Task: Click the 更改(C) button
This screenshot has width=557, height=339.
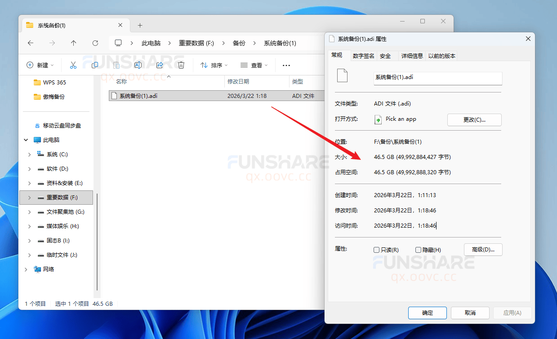Action: point(474,119)
